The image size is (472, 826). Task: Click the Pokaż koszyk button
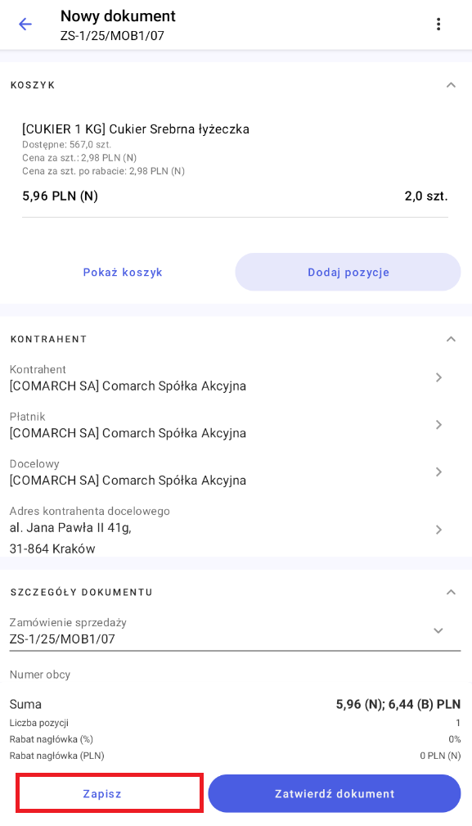(123, 273)
